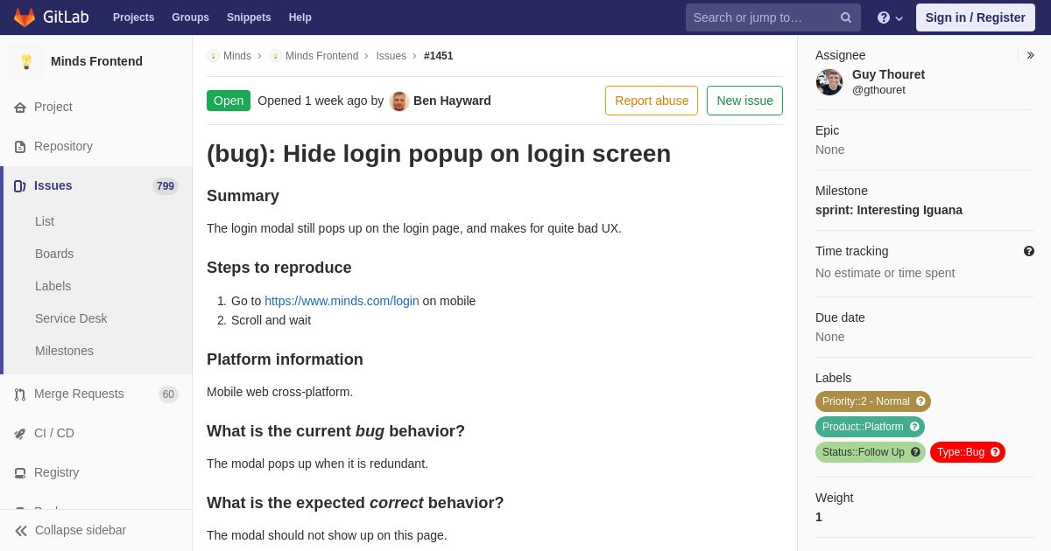
Task: Click the search magnifier icon
Action: [846, 17]
